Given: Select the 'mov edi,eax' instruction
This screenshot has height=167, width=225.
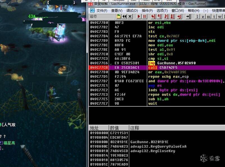Looking at the screenshot, I should (x=161, y=45).
